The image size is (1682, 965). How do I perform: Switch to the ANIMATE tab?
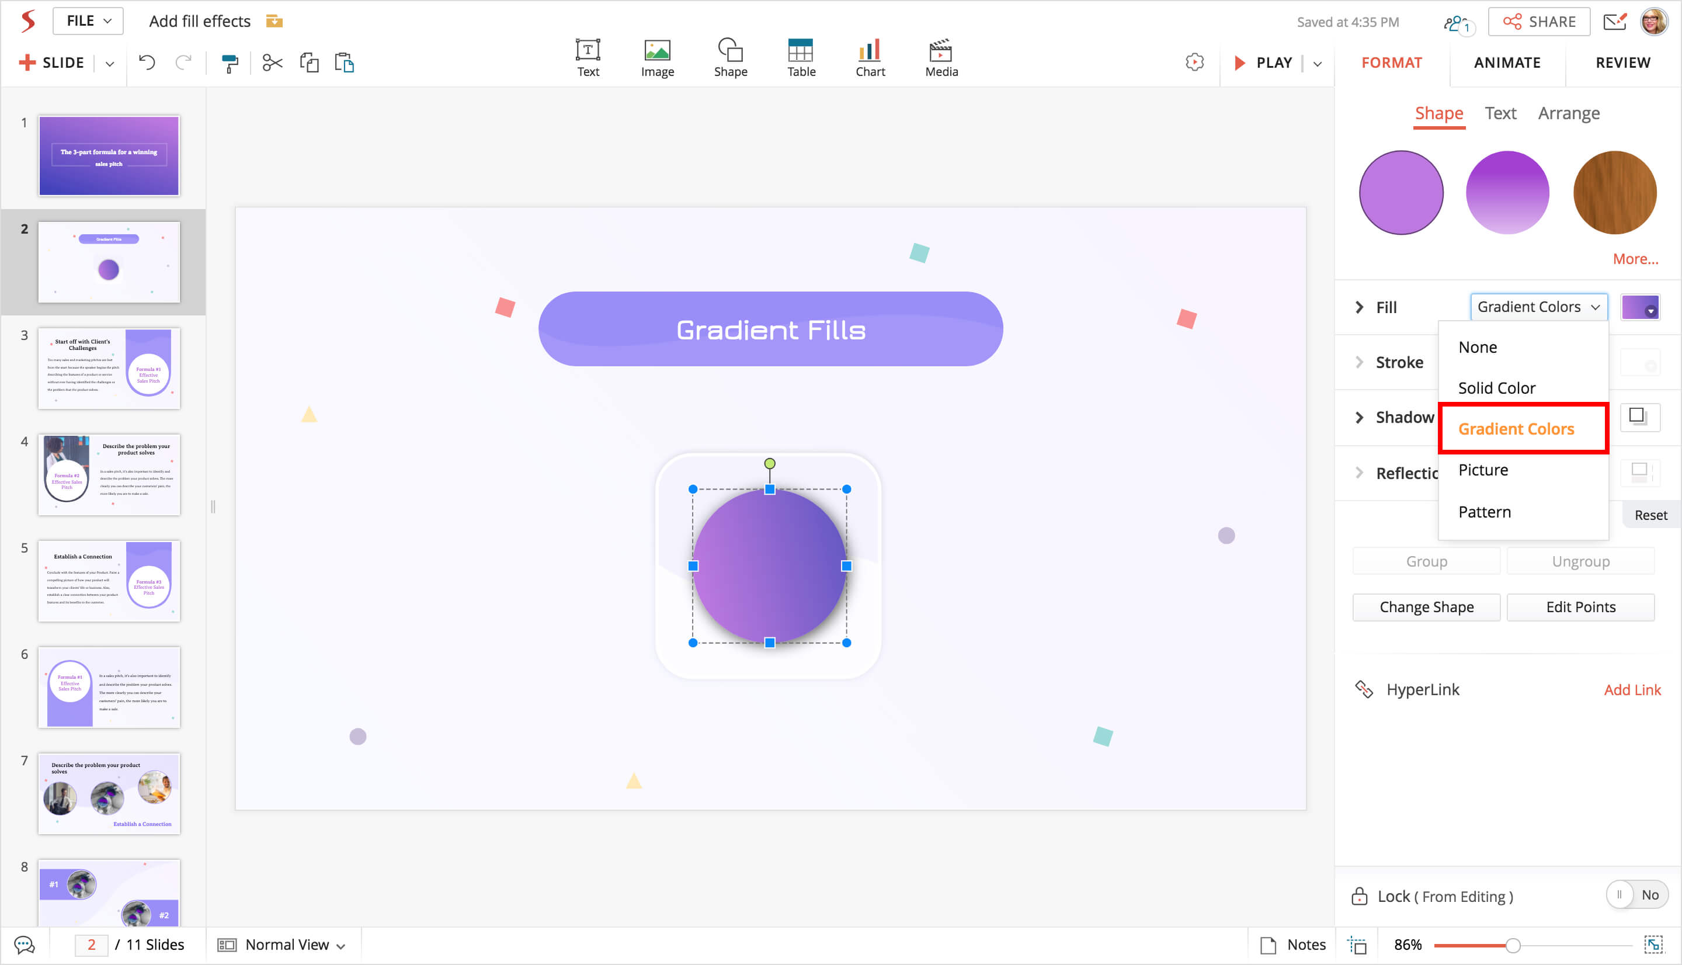pyautogui.click(x=1506, y=63)
